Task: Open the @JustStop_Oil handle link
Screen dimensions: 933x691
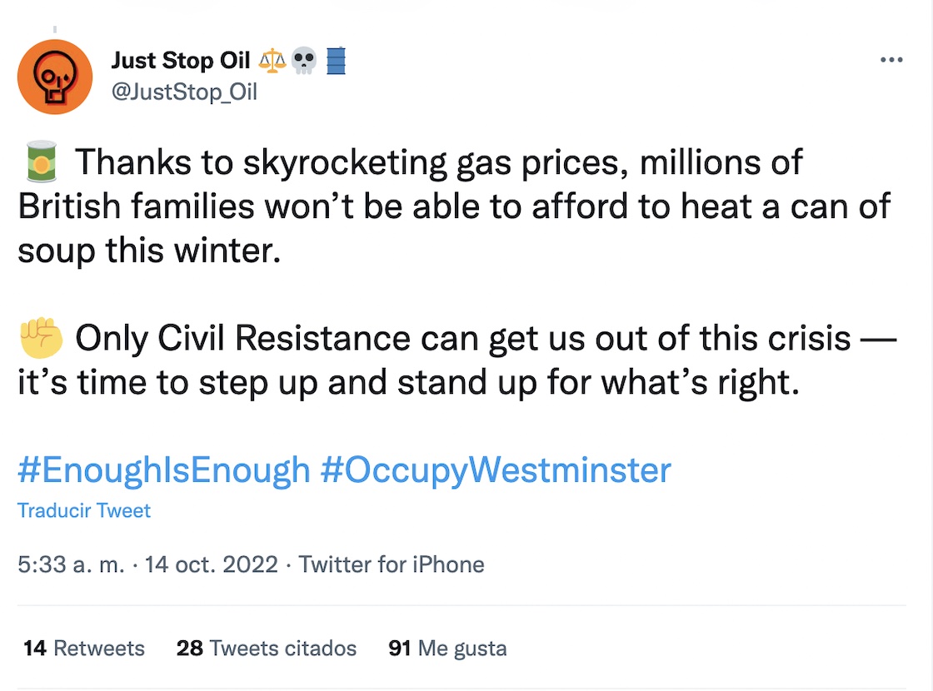Action: (x=184, y=92)
